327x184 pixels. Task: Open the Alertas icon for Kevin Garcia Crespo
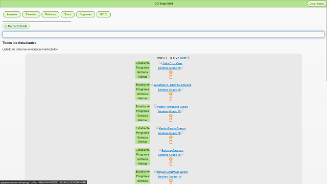(171, 142)
